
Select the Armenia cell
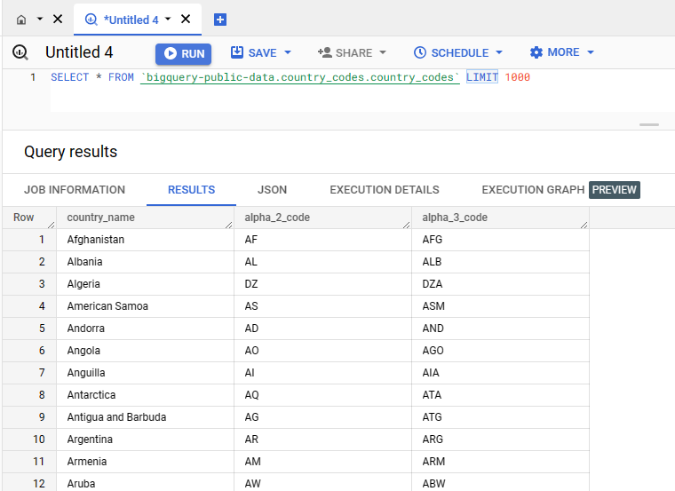pos(146,462)
